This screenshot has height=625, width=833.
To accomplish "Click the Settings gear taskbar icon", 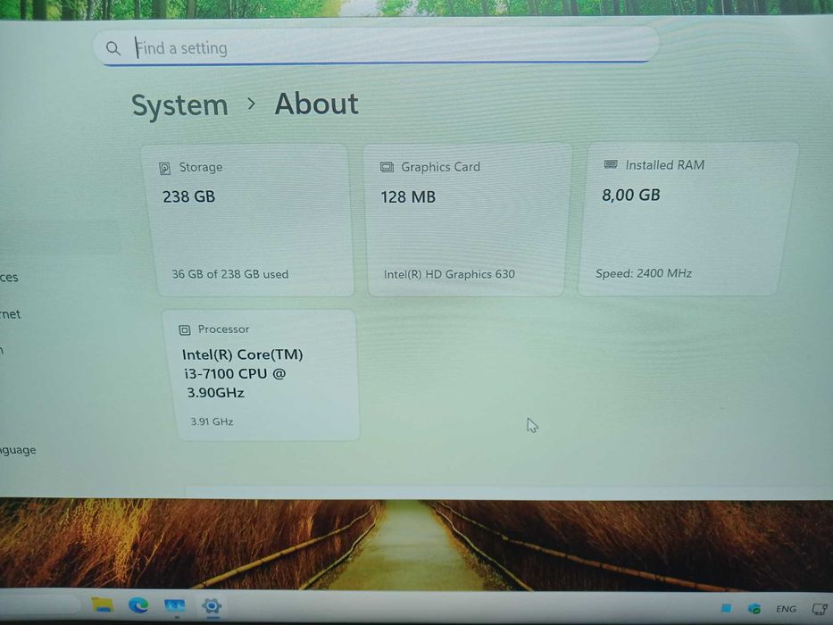I will coord(212,606).
